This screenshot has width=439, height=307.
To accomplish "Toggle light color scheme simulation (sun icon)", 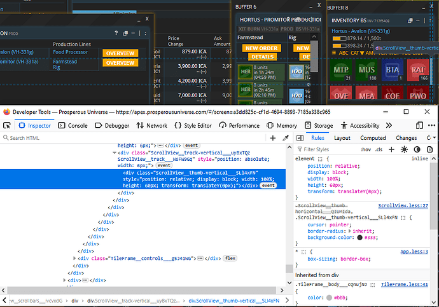I will 404,149.
